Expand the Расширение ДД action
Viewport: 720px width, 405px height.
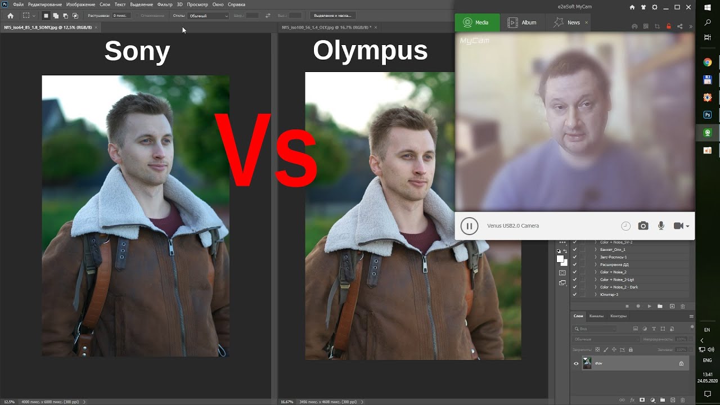pos(596,264)
